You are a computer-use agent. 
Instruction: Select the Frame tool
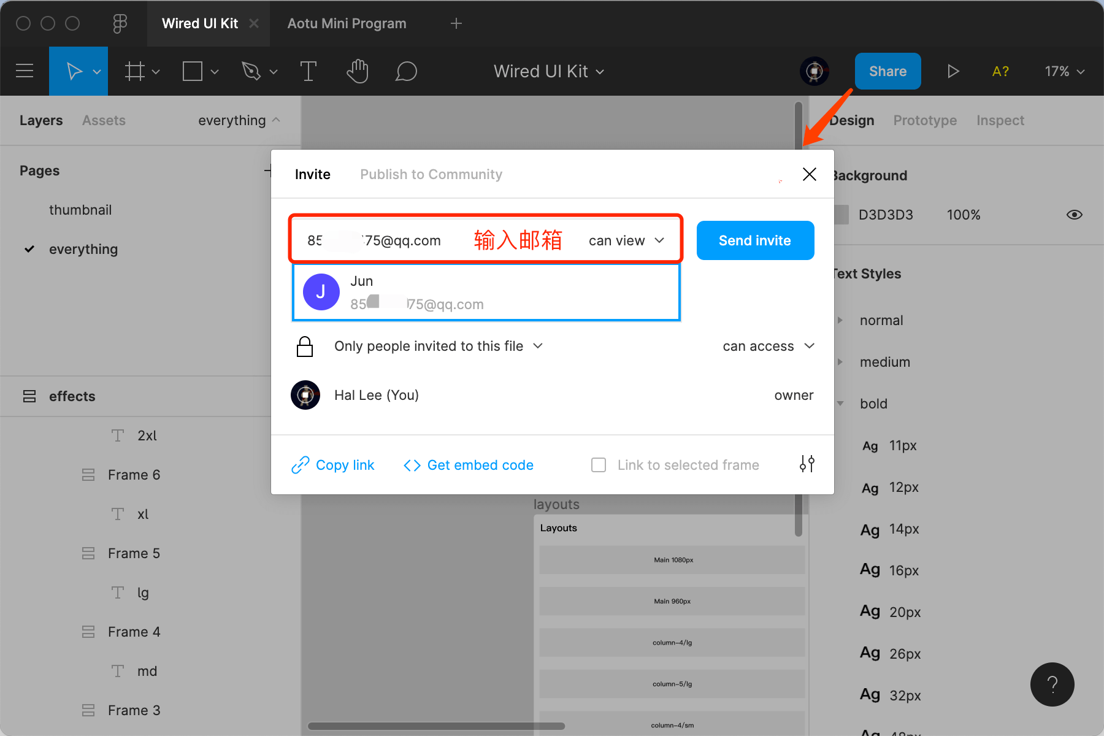click(x=135, y=71)
